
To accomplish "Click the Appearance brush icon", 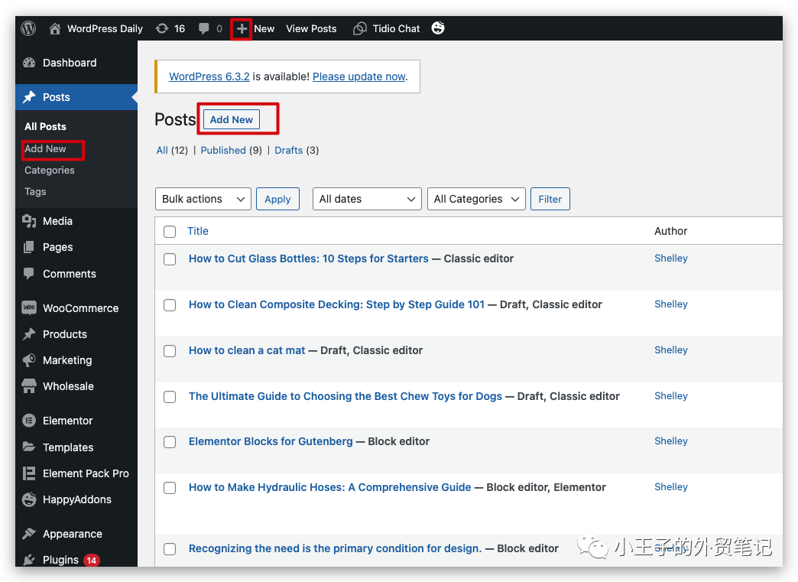I will pos(29,534).
